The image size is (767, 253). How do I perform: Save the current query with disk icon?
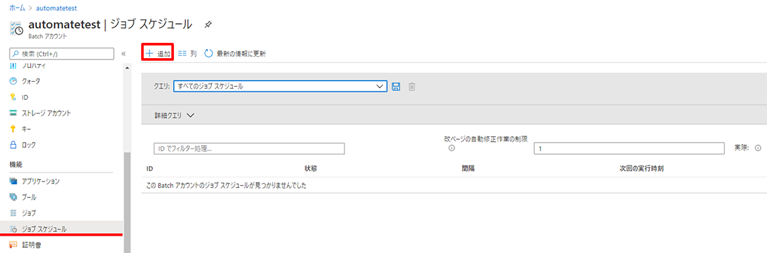pos(396,86)
